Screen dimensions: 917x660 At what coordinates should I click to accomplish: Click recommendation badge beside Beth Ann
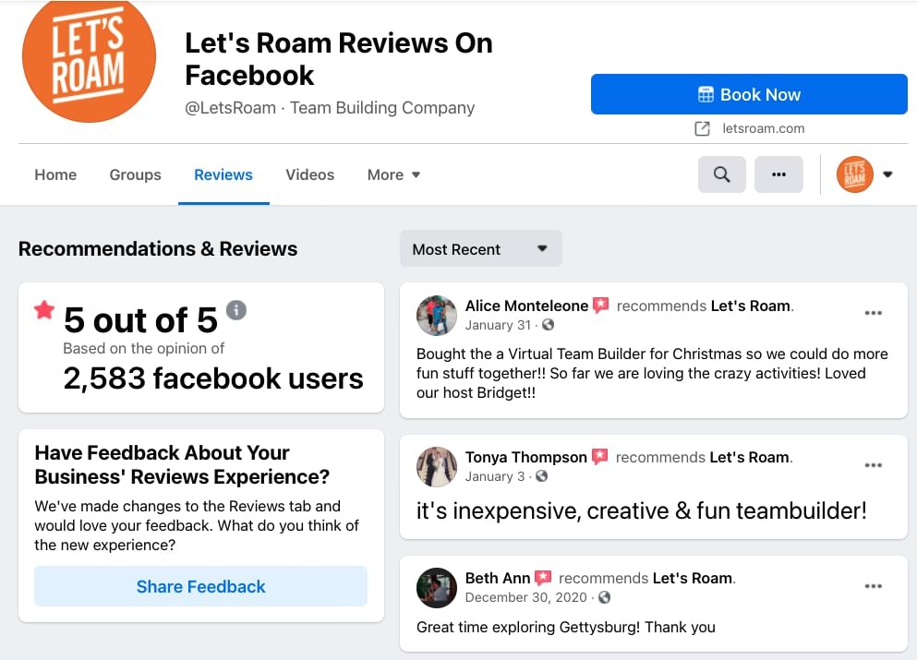[x=543, y=578]
